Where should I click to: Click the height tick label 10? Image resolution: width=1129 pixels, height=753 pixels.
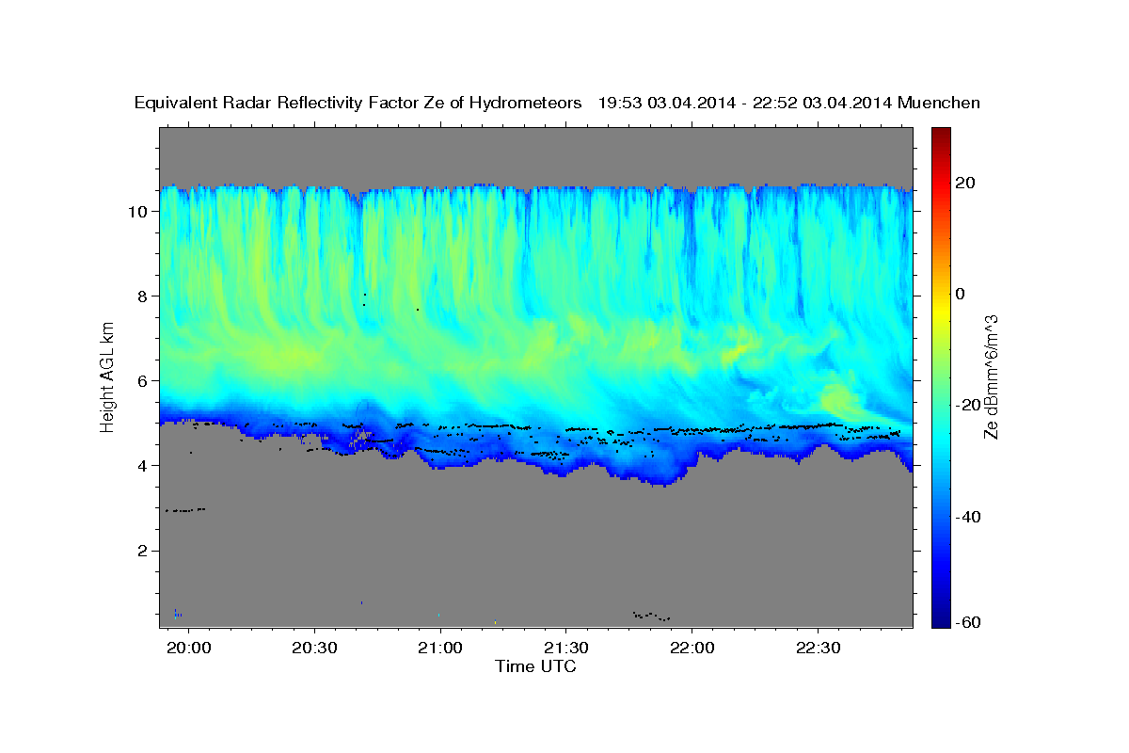coord(140,212)
